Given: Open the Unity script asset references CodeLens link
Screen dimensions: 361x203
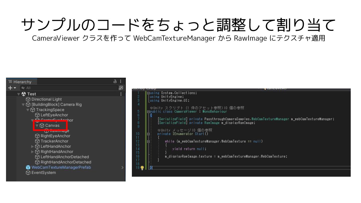Looking at the screenshot, I should click(x=197, y=108).
